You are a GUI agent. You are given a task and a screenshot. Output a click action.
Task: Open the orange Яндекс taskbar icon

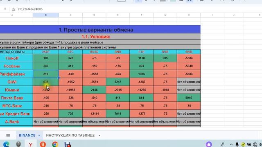point(43,144)
